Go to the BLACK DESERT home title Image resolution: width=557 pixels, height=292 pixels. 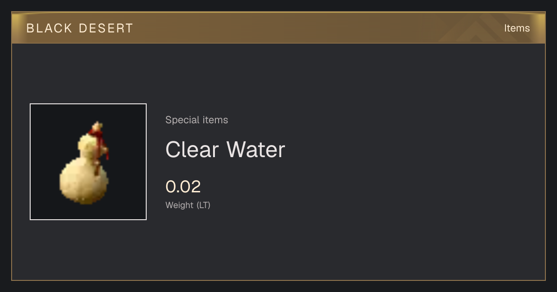click(80, 28)
